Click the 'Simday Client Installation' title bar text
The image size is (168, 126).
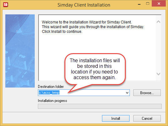click(x=84, y=5)
